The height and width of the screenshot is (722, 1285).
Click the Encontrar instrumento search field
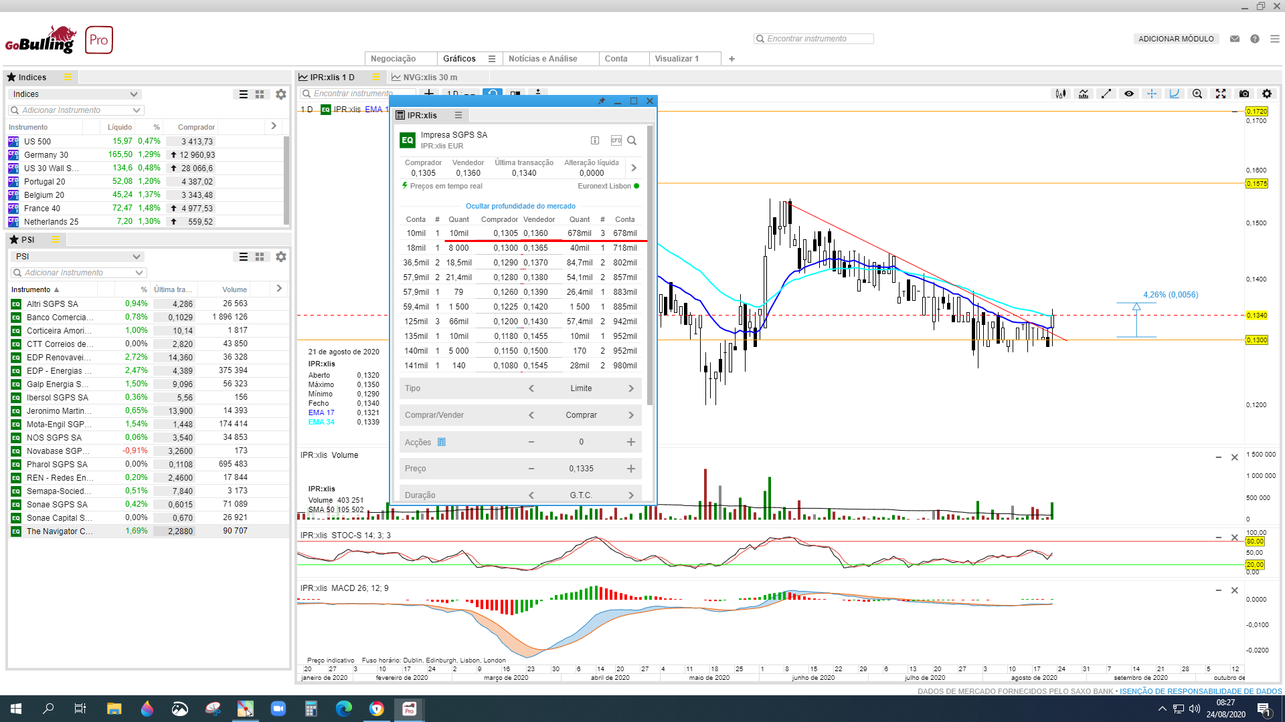[813, 39]
